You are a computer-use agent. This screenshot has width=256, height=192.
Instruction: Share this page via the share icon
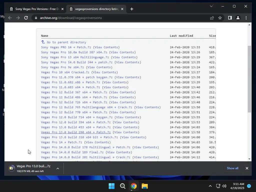point(212,18)
